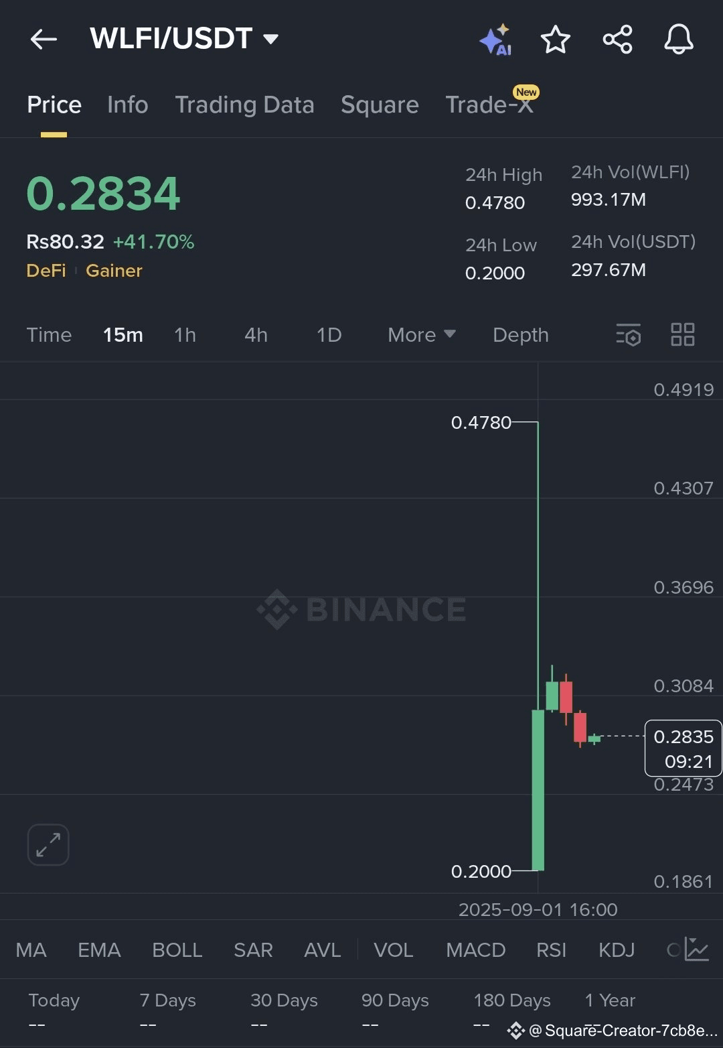Open the chart layout grid icon
This screenshot has width=723, height=1048.
pos(682,334)
